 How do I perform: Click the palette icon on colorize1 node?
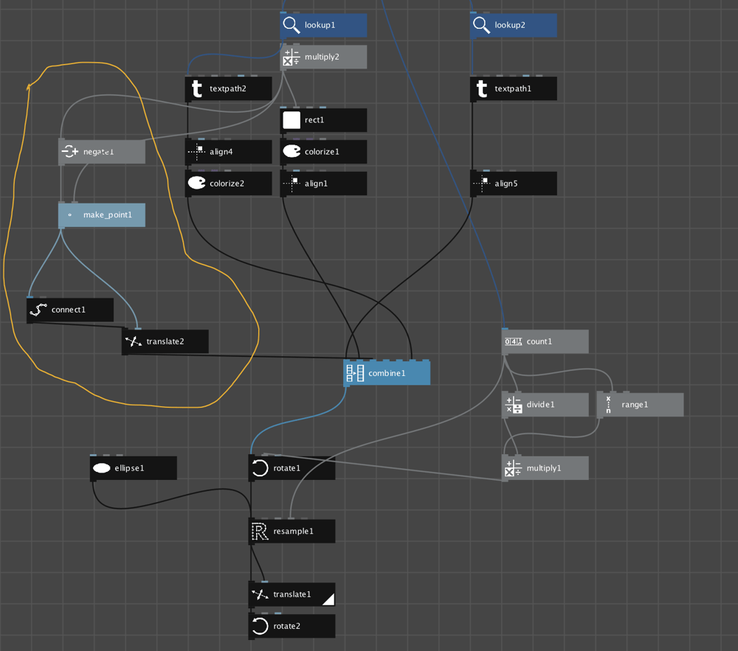292,151
